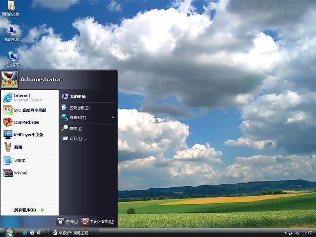Open 我的电脑 in the Start menu right pane
This screenshot has width=316, height=237.
88,97
